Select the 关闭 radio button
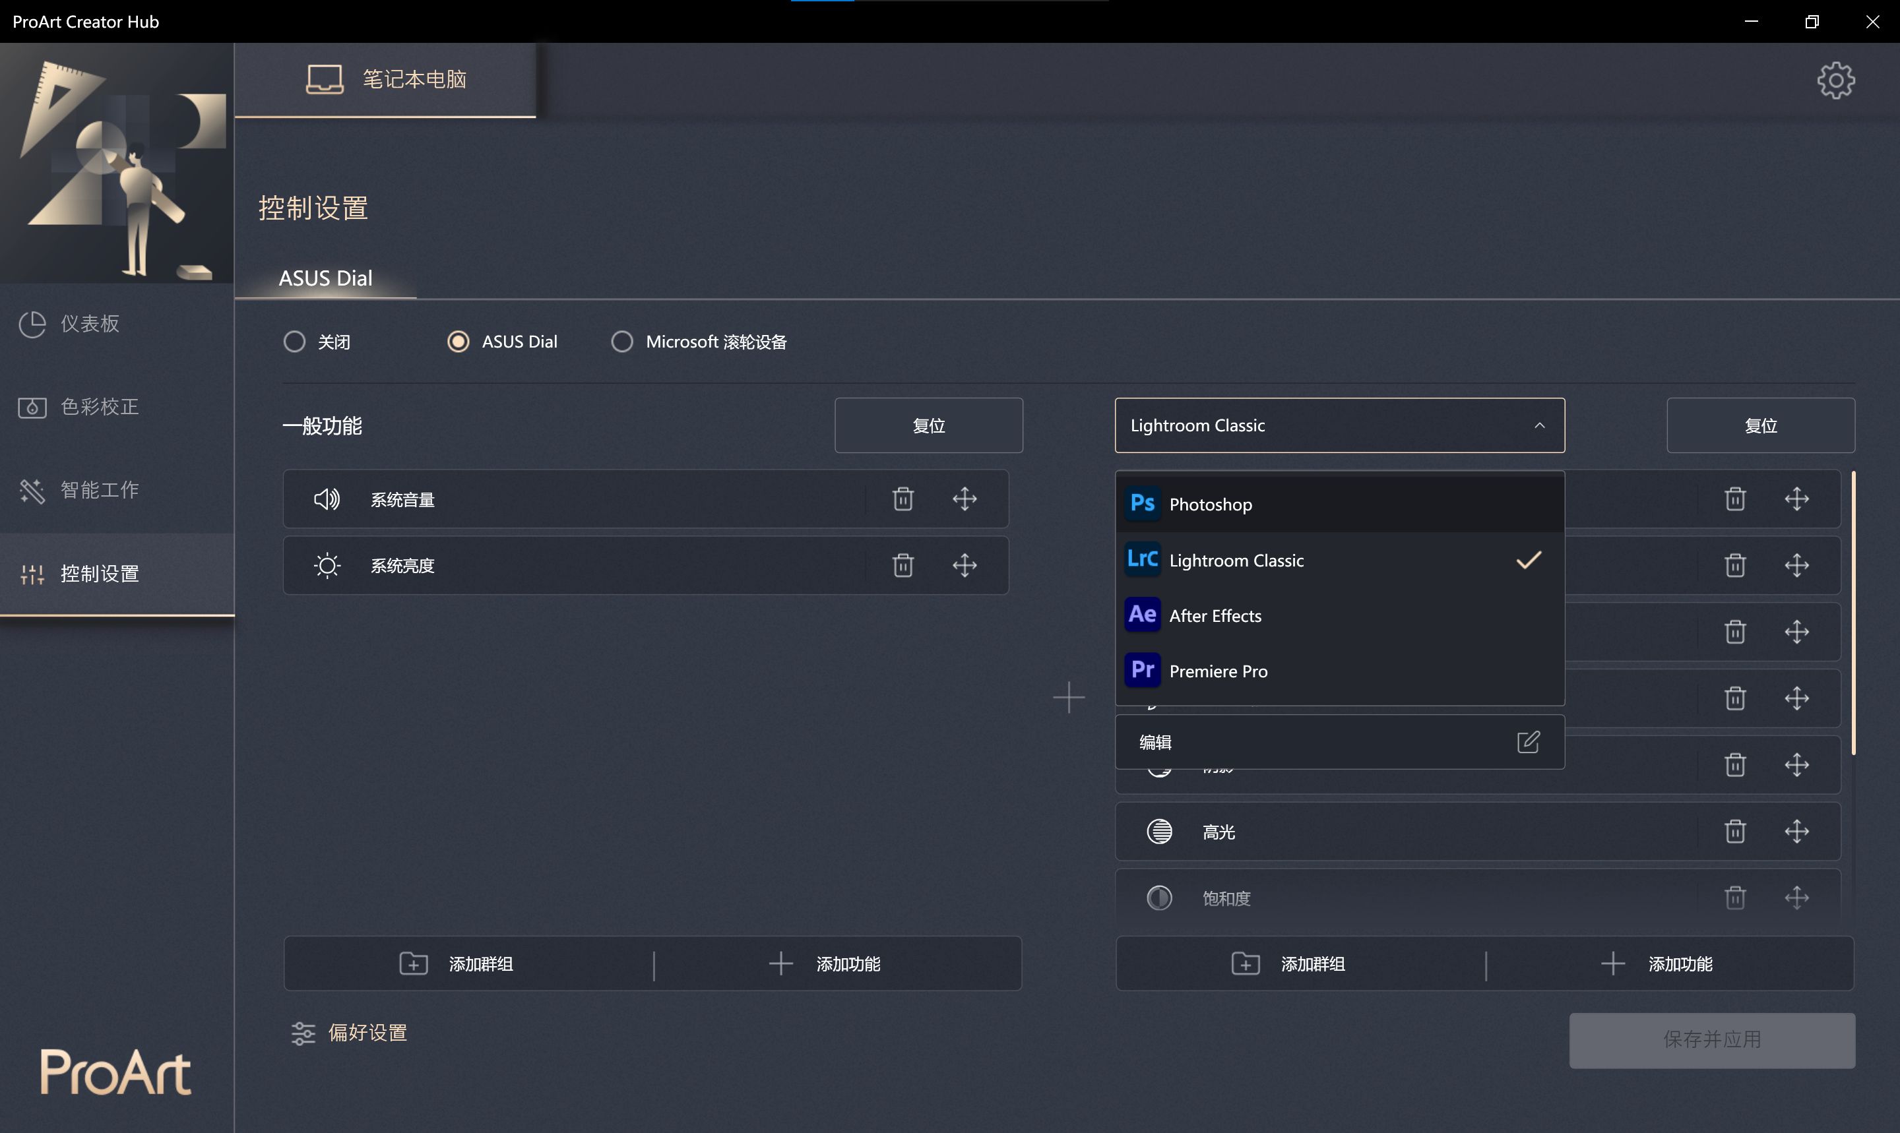 (x=295, y=341)
